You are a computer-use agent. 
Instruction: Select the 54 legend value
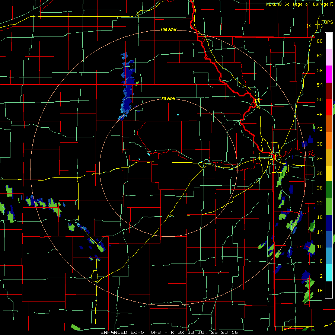320,85
